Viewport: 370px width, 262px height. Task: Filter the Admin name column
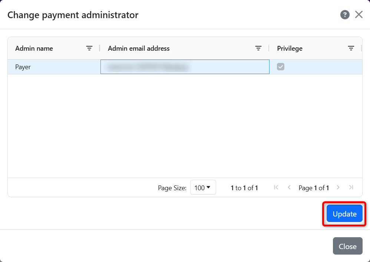pyautogui.click(x=89, y=48)
